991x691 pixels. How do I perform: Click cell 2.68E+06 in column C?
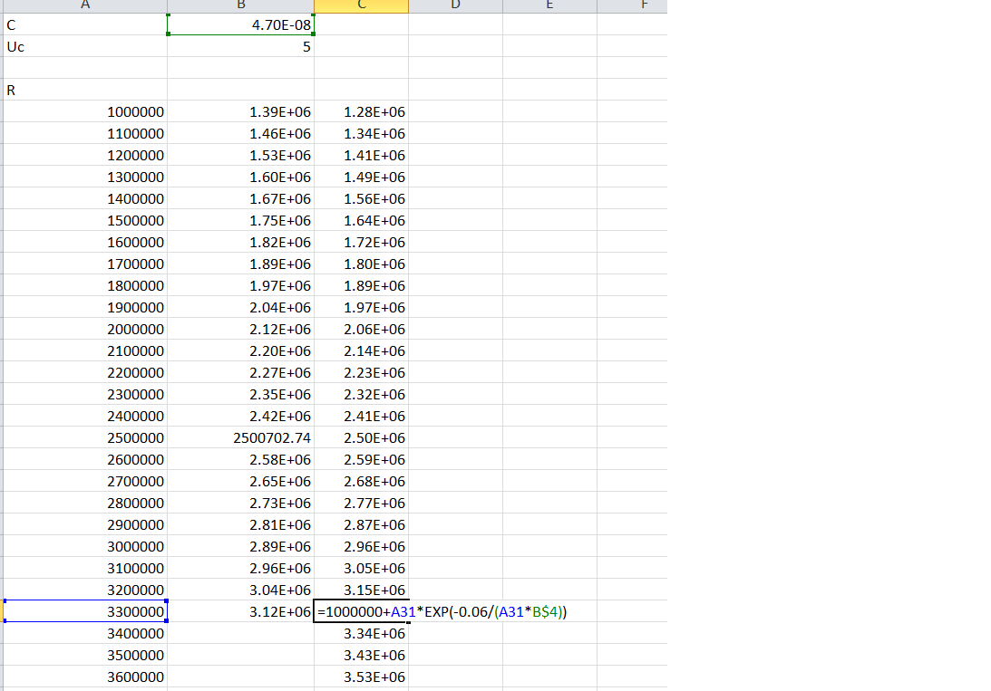click(361, 482)
